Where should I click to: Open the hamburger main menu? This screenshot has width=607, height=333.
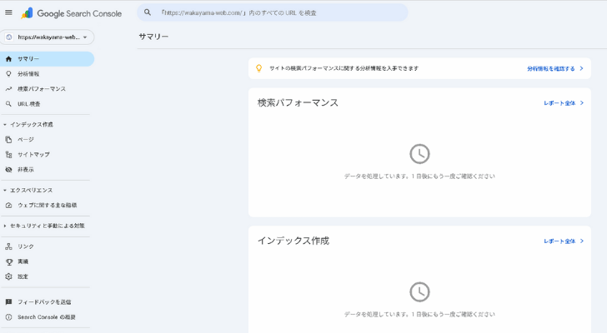click(x=9, y=12)
